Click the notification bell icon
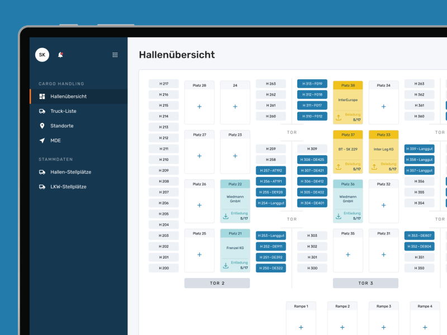The image size is (447, 335). coord(60,55)
